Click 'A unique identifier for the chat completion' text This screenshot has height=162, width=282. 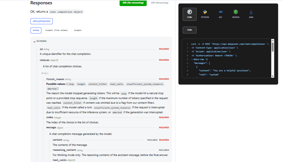click(65, 54)
